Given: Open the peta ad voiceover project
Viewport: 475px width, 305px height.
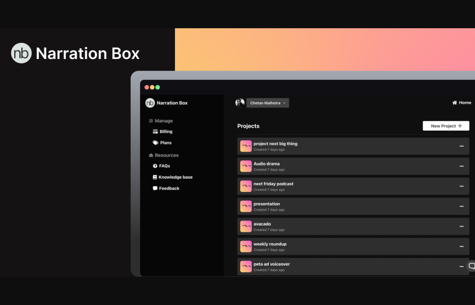Looking at the screenshot, I should coord(272,264).
